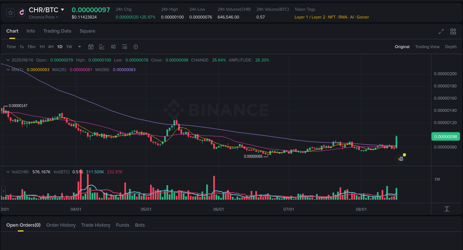Screen dimensions: 463x250
Task: Click the MA(99) purple value
Action: pyautogui.click(x=124, y=70)
